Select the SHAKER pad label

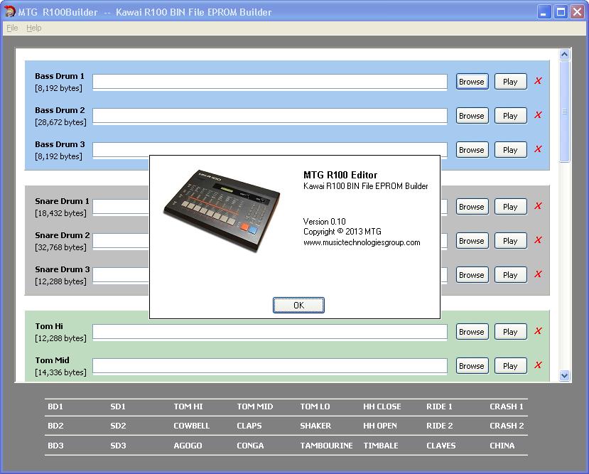[315, 426]
